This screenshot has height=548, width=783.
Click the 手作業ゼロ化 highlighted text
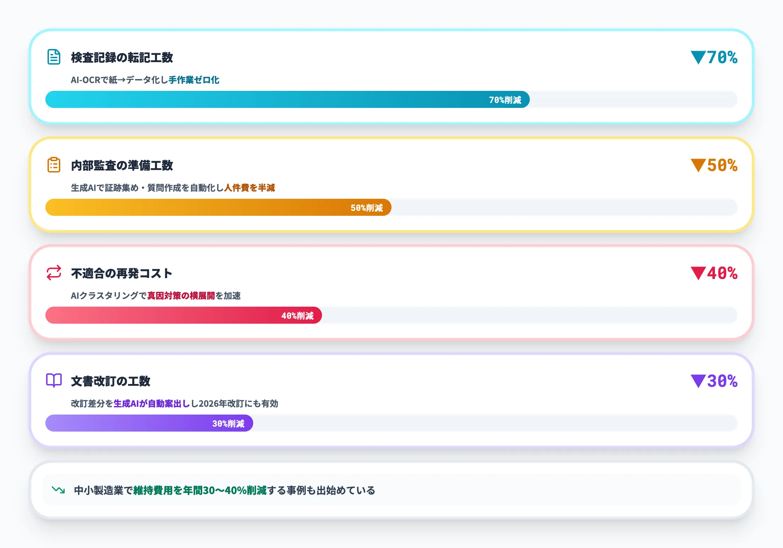(194, 80)
